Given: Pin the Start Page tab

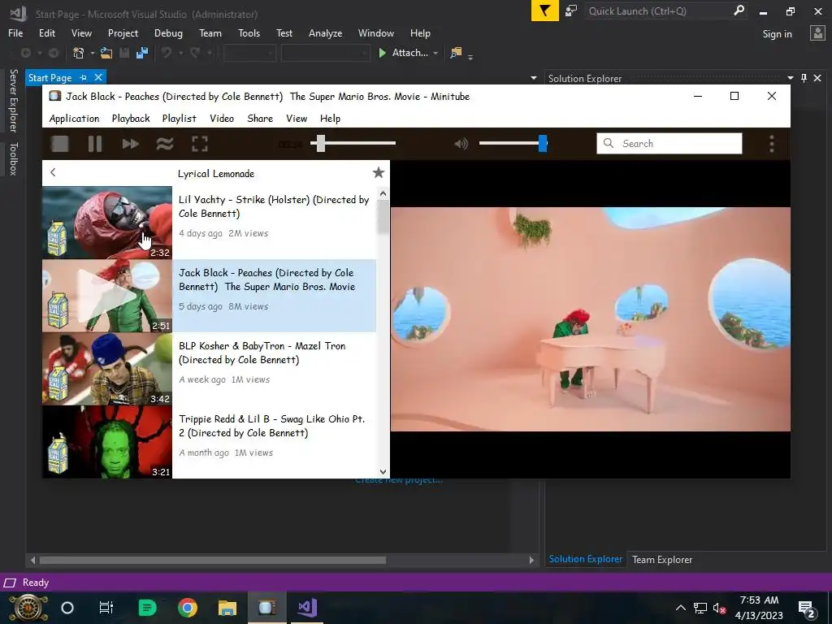Looking at the screenshot, I should (x=84, y=77).
